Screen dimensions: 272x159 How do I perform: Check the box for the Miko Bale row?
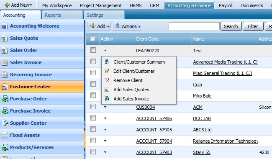[93, 95]
